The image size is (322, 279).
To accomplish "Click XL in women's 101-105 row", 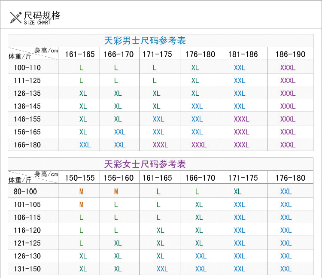I will [x=199, y=204].
